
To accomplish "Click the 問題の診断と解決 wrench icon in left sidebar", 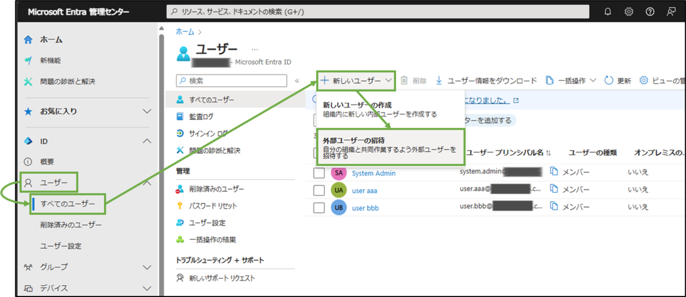I will tap(28, 82).
